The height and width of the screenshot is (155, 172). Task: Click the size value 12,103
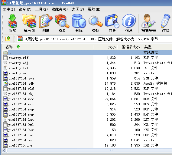point(110,145)
